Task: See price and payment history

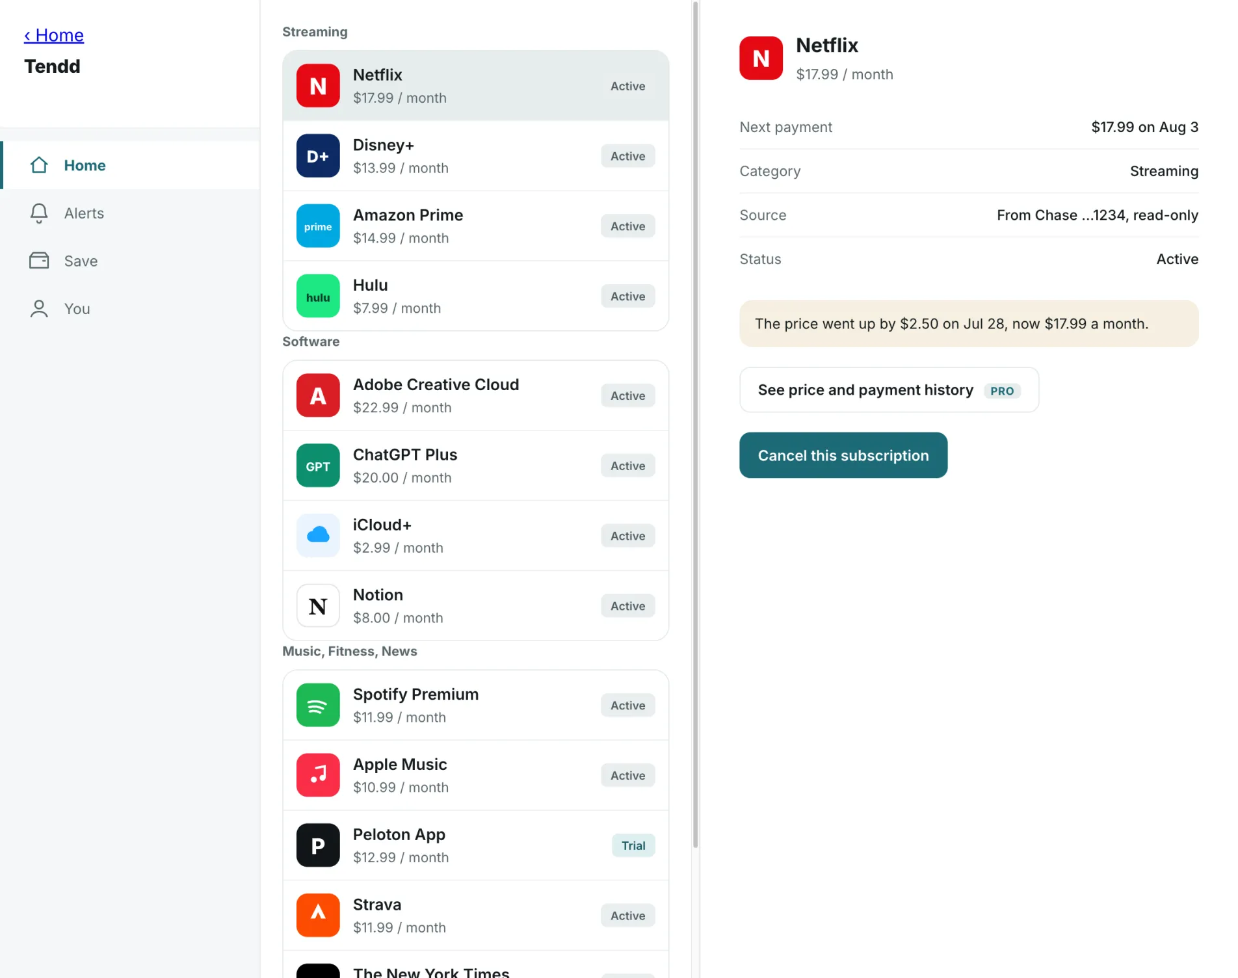Action: 889,390
